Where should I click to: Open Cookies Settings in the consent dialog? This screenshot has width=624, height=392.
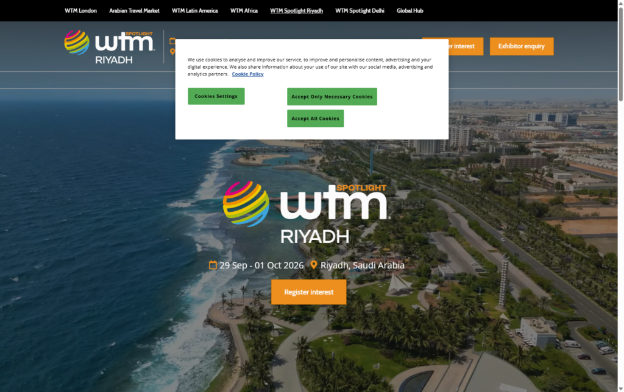(216, 96)
